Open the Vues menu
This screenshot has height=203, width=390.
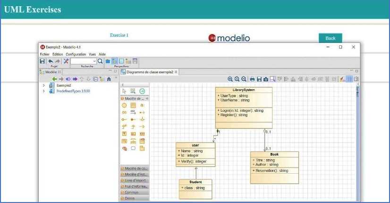92,54
